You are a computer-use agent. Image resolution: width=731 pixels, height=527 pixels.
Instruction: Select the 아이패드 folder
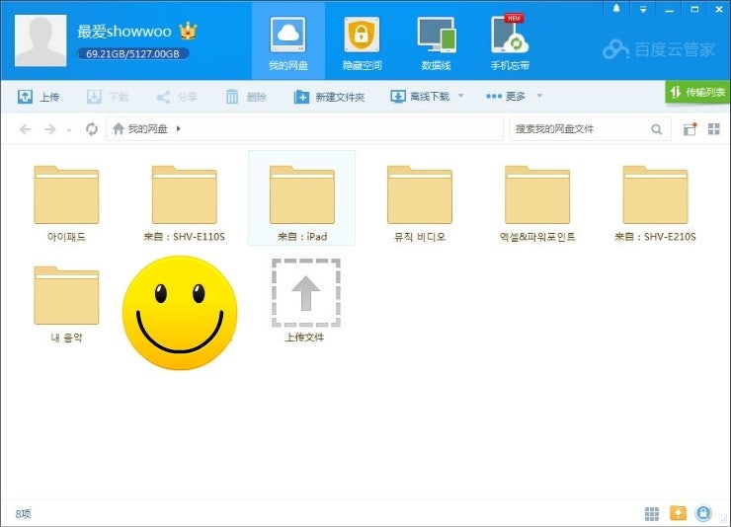coord(66,203)
